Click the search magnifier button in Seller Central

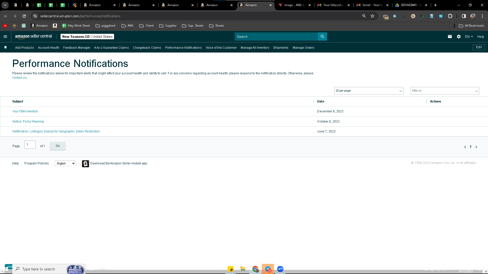pos(322,37)
